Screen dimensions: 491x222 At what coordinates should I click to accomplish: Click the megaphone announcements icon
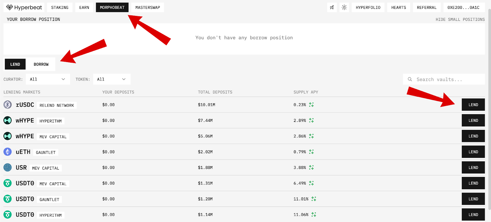[x=332, y=7]
